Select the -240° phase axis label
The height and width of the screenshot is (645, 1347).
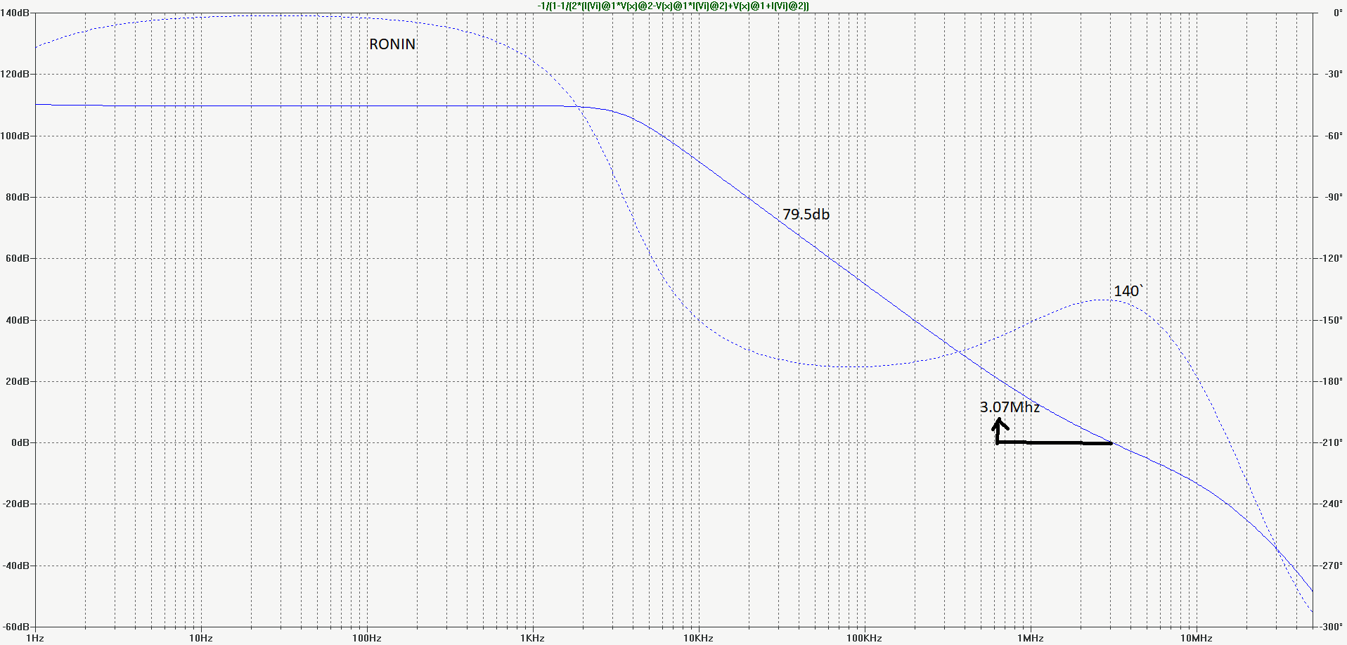tap(1331, 504)
